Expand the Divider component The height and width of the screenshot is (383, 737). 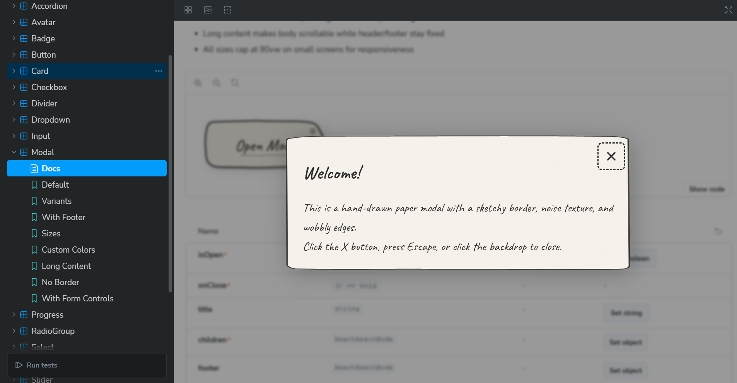coord(14,103)
